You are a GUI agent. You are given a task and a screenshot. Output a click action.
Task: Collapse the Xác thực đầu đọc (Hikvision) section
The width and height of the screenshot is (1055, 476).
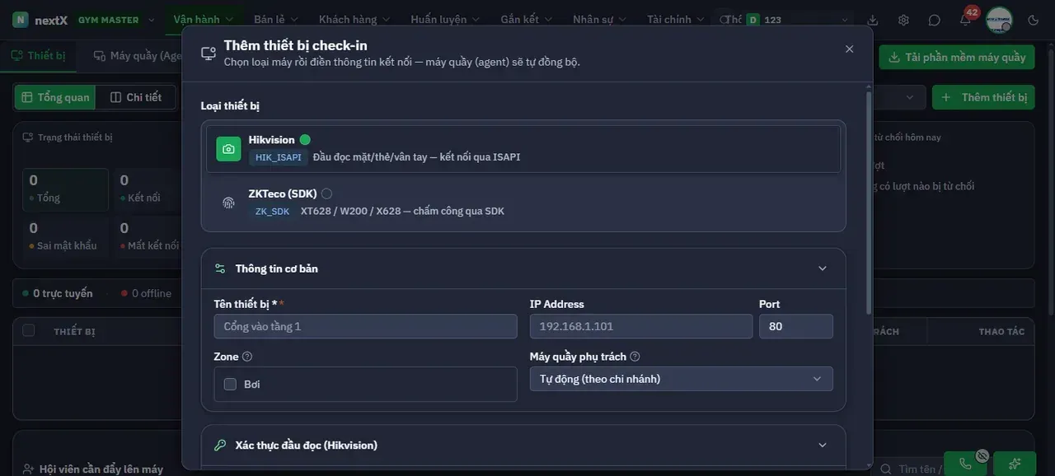click(x=822, y=445)
